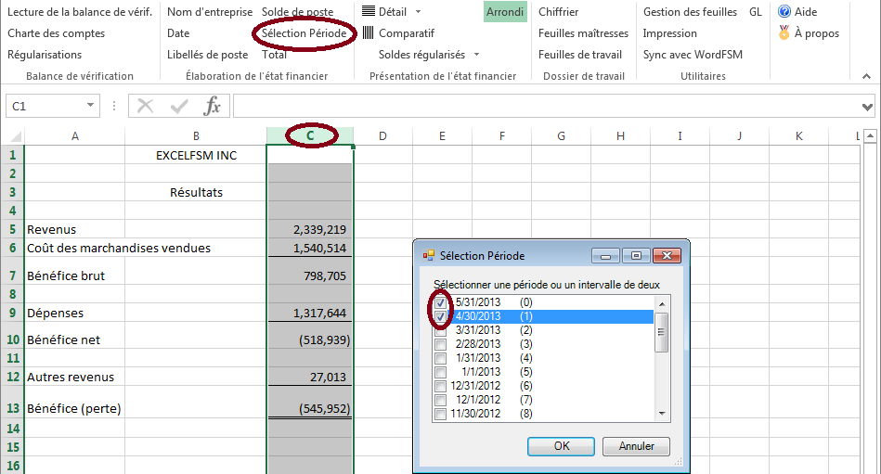Select cell C5 with value 2,339,219
Image resolution: width=881 pixels, height=474 pixels.
[309, 229]
